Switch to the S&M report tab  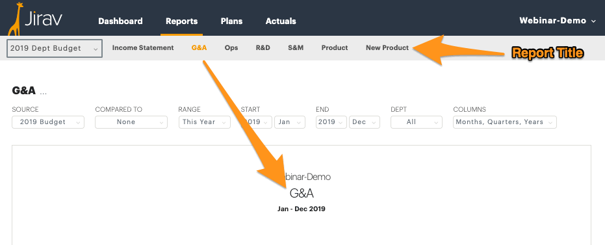coord(296,48)
